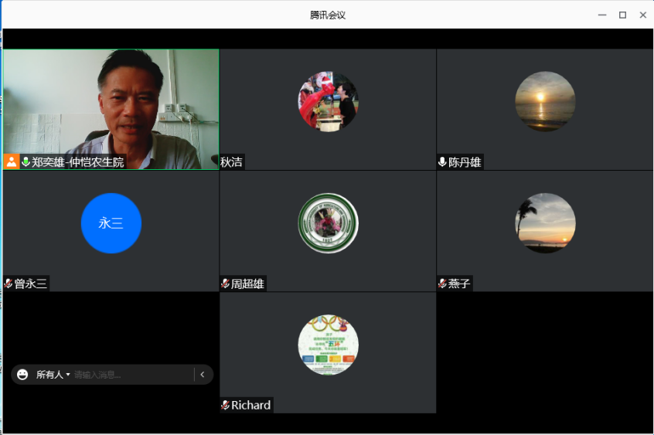Click Richard's circular poster avatar
The height and width of the screenshot is (435, 654).
point(328,345)
